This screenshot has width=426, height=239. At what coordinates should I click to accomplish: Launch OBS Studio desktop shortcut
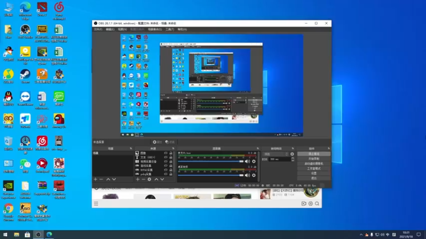pyautogui.click(x=25, y=32)
